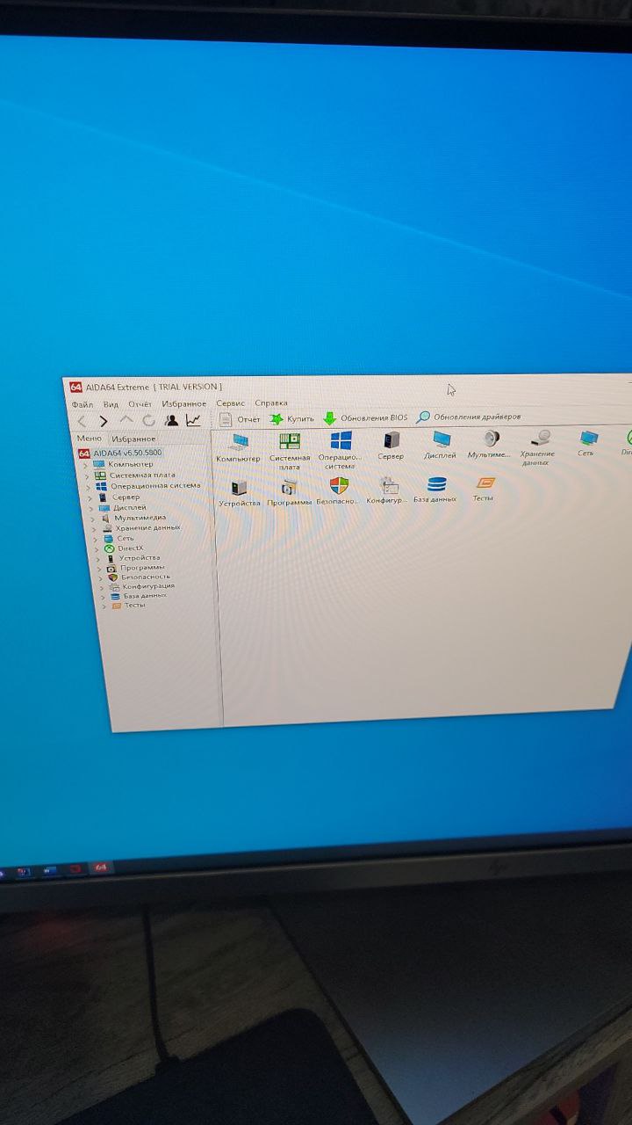Expand the Операционная система node in the tree
This screenshot has width=632, height=1125.
[90, 486]
